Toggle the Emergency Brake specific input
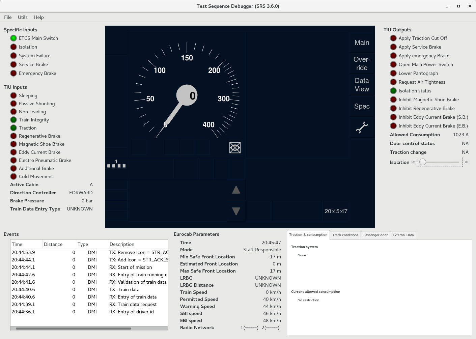This screenshot has height=339, width=476. click(x=13, y=73)
